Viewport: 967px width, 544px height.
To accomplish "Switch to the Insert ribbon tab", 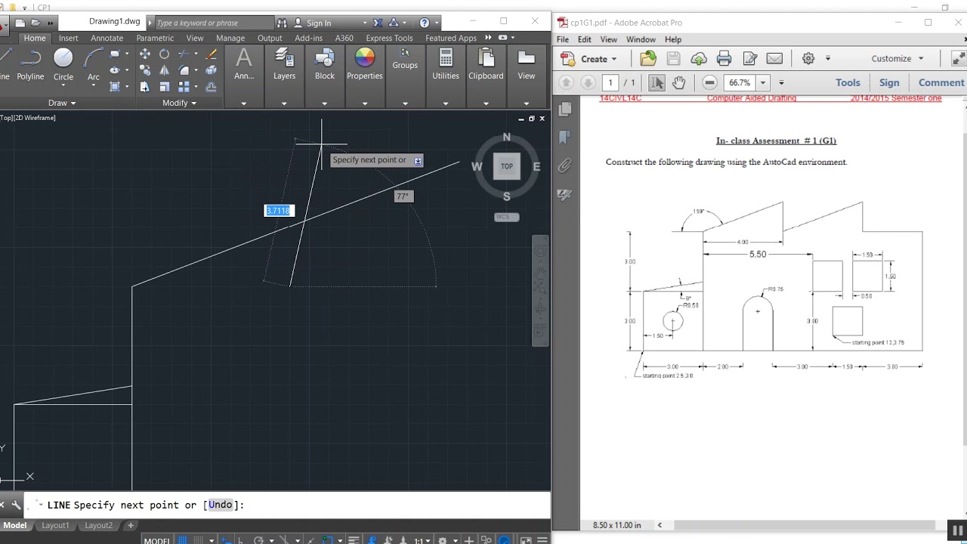I will coord(68,38).
